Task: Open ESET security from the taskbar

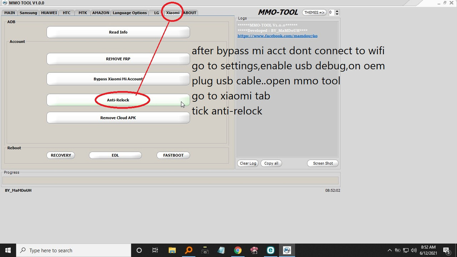Action: [x=270, y=250]
